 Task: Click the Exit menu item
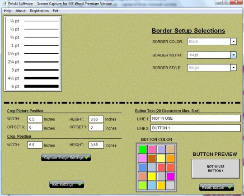click(56, 11)
